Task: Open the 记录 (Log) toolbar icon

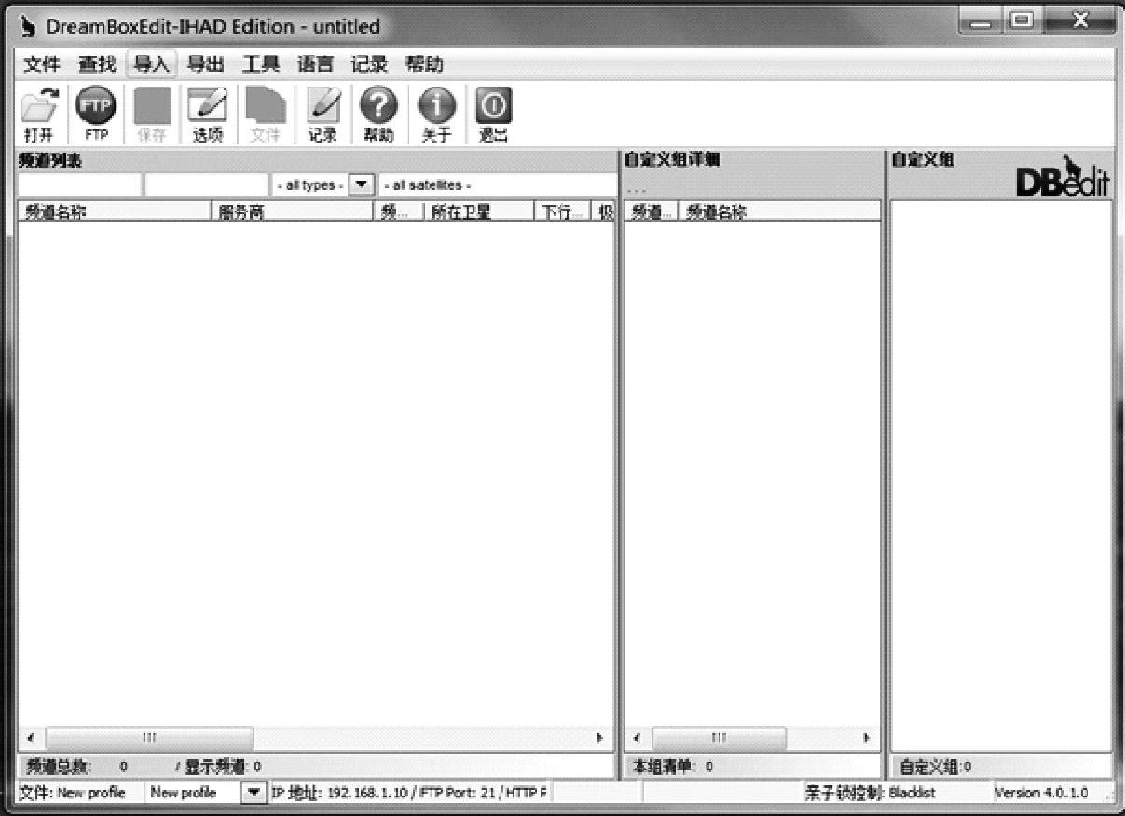Action: point(322,115)
